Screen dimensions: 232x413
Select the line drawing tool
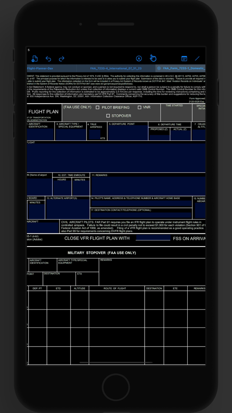click(197, 59)
